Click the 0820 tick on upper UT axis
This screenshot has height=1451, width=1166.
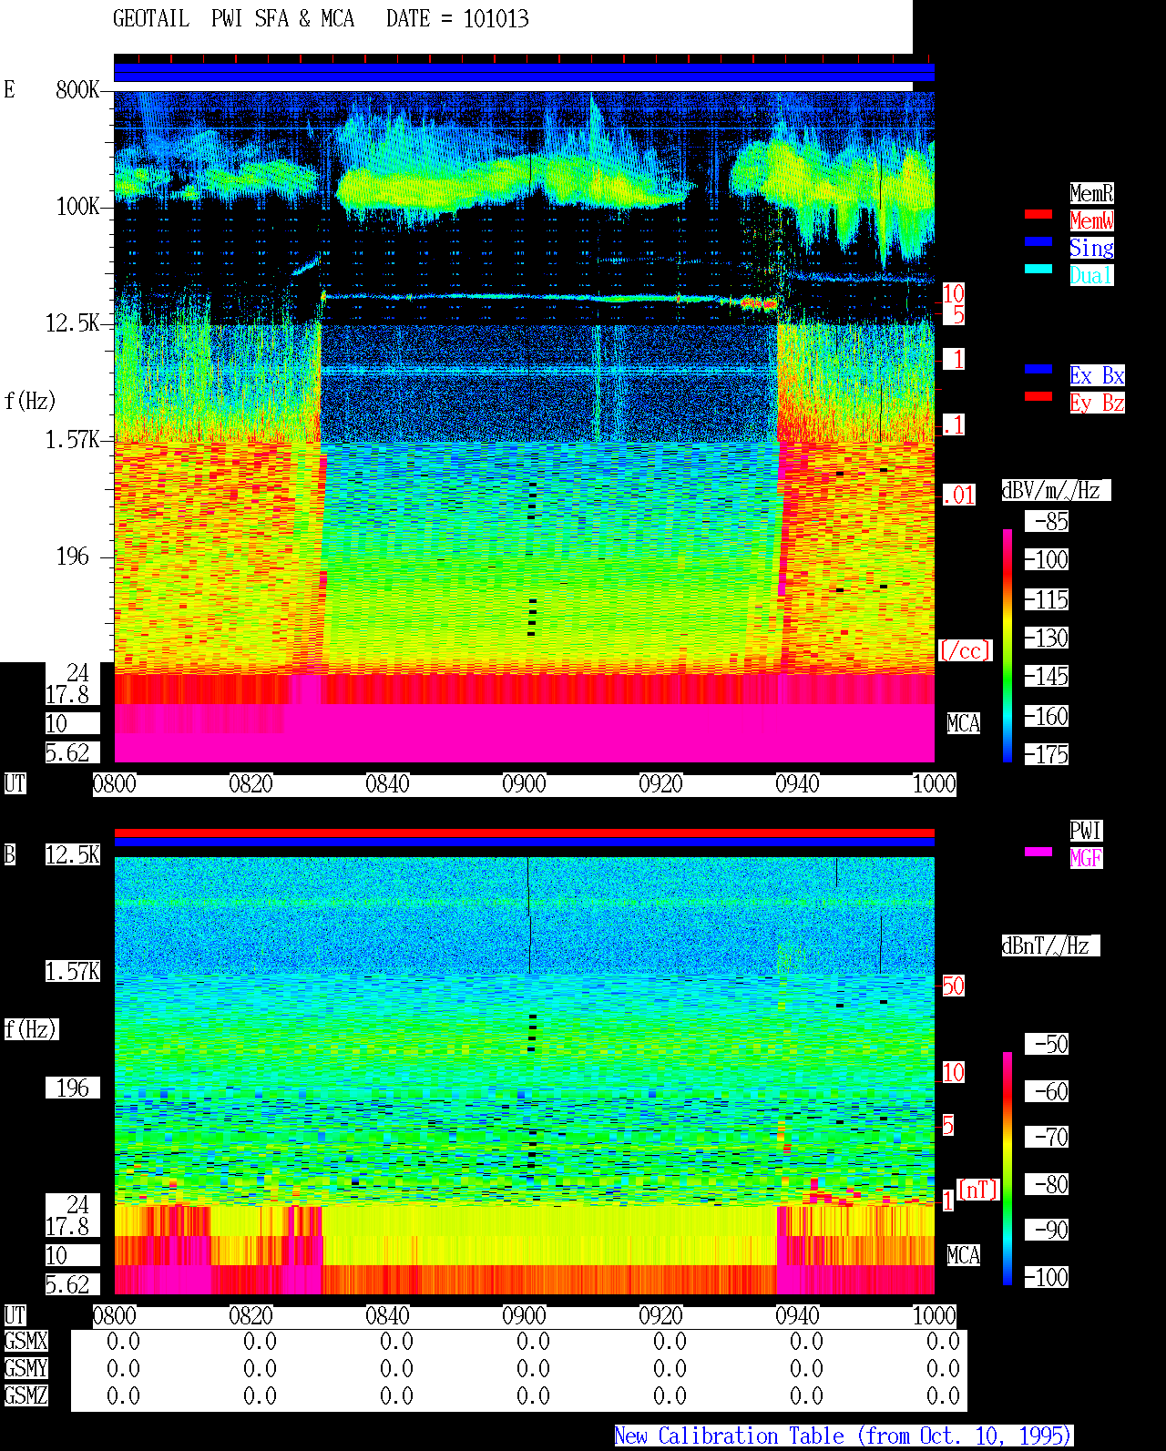point(251,784)
